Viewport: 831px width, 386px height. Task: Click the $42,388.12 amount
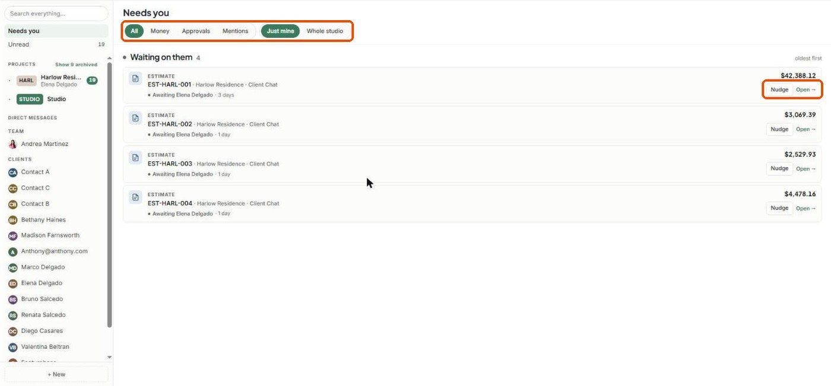[798, 75]
